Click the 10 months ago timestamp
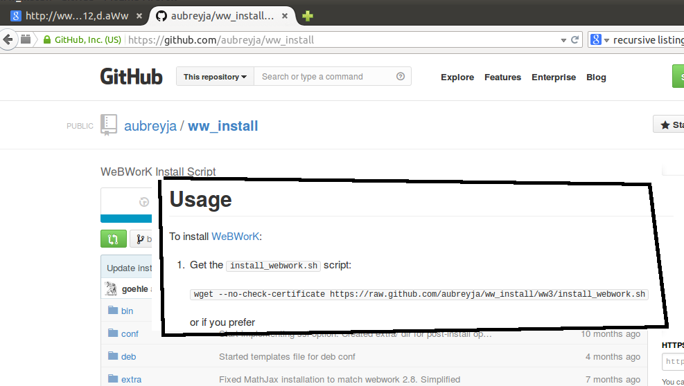The image size is (684, 386). (611, 333)
